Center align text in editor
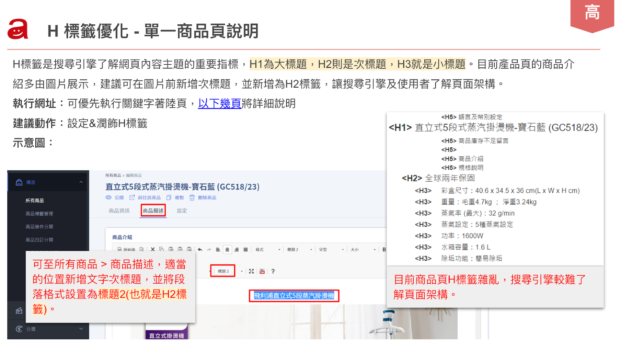This screenshot has height=353, width=621. (227, 250)
